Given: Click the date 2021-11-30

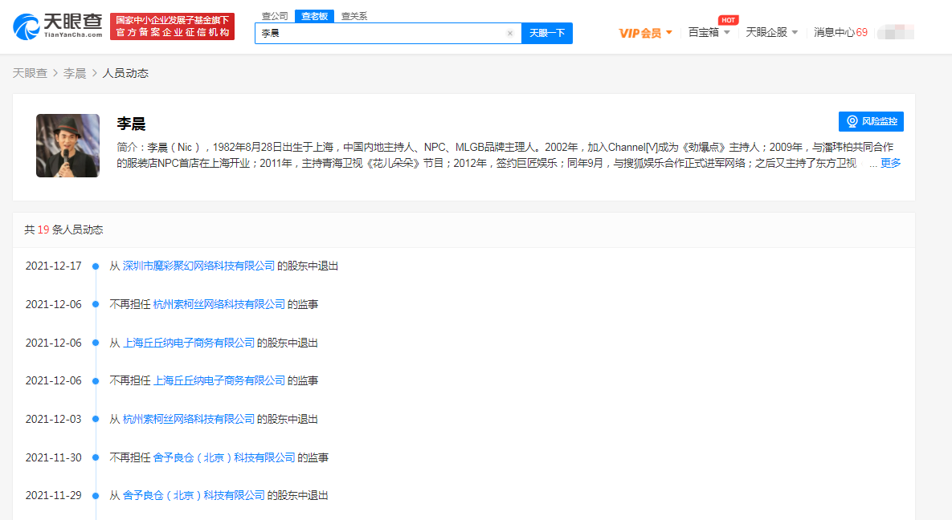Looking at the screenshot, I should [54, 457].
